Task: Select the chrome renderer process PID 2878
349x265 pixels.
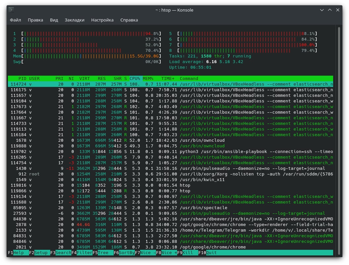Action: point(171,224)
